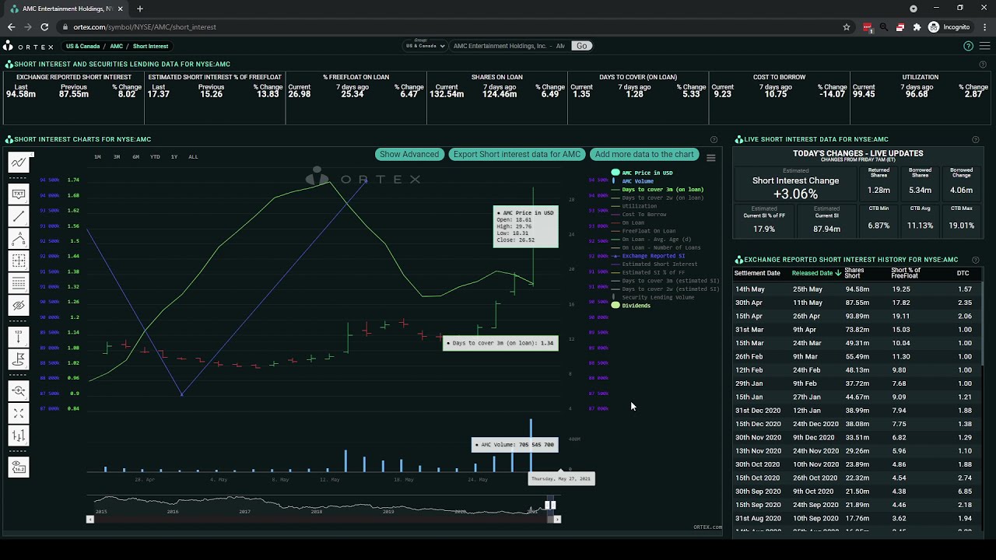Go to the ORTEX home logo

point(29,47)
